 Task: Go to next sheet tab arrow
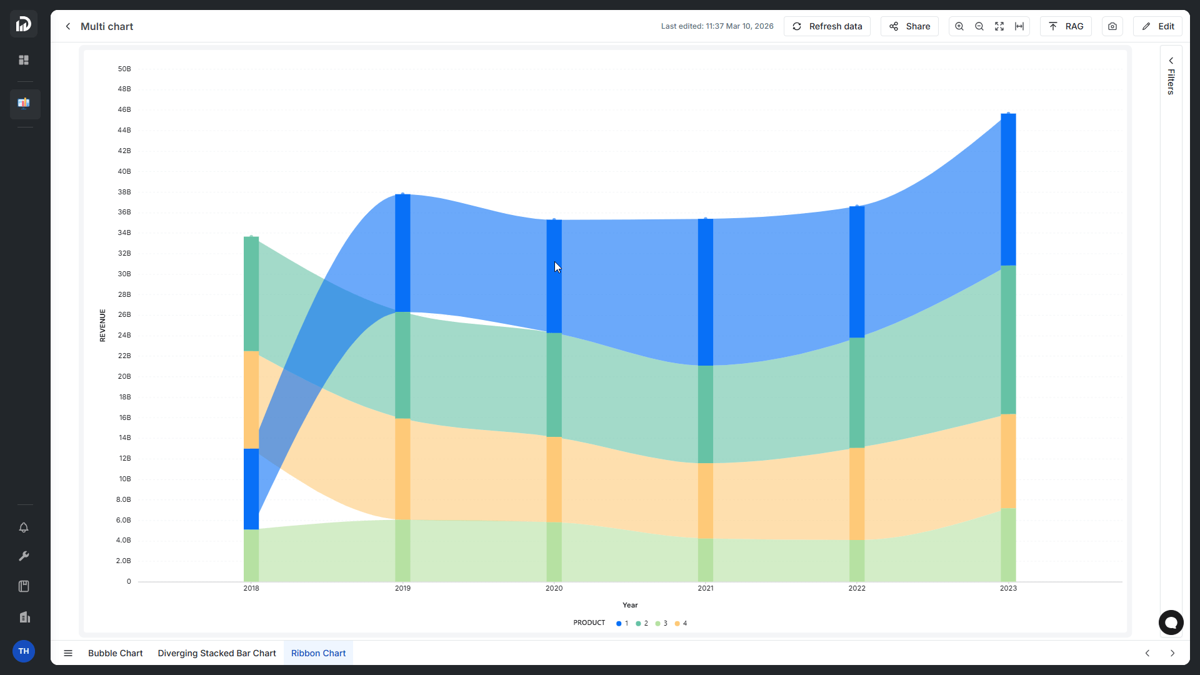tap(1172, 653)
